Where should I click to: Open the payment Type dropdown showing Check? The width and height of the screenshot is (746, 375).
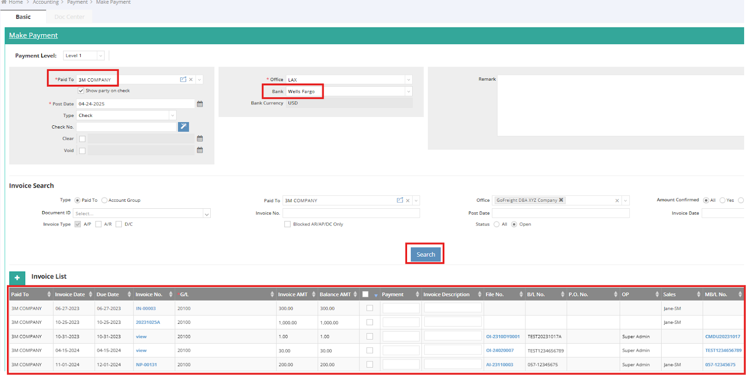(x=173, y=116)
